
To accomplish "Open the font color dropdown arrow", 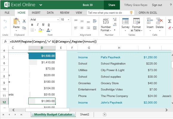I will point(51,30).
